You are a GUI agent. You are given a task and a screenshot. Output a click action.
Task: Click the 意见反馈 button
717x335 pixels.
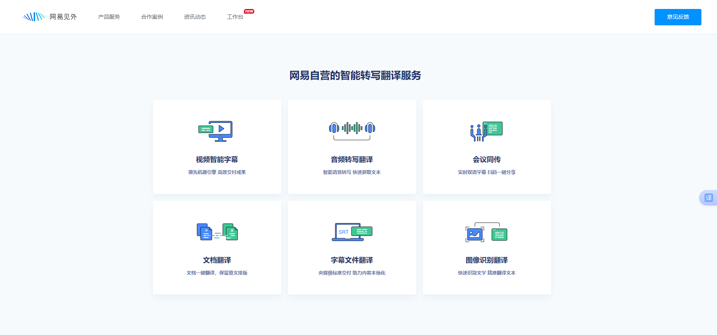pyautogui.click(x=678, y=17)
